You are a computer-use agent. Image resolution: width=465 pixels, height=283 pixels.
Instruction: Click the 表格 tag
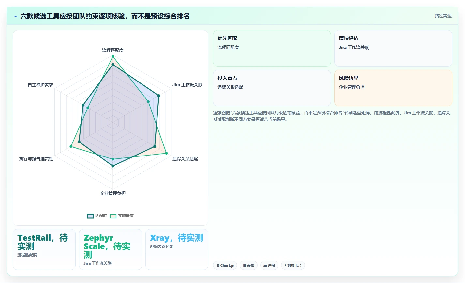click(248, 265)
